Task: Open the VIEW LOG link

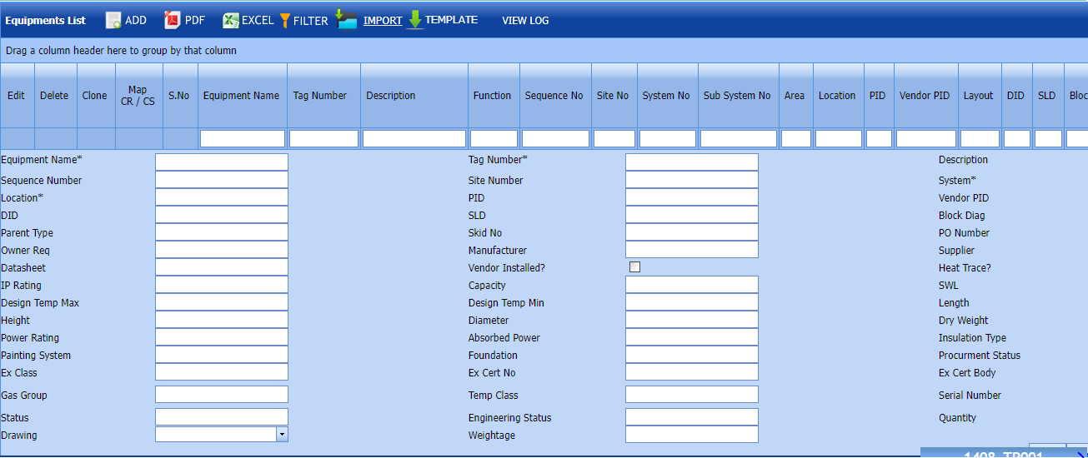Action: coord(525,21)
